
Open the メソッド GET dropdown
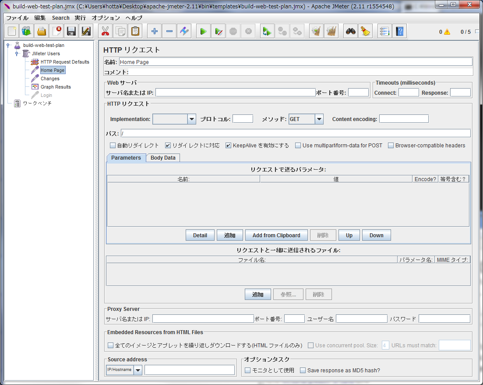click(x=319, y=119)
